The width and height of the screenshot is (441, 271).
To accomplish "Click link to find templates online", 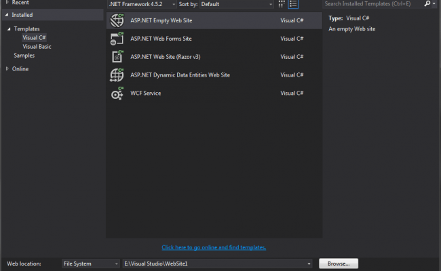I will tap(214, 247).
